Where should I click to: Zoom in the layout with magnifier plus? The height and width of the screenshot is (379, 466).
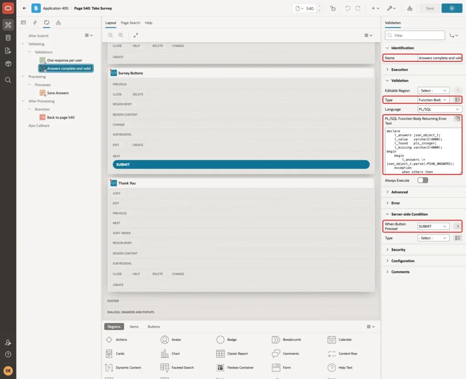pos(121,35)
